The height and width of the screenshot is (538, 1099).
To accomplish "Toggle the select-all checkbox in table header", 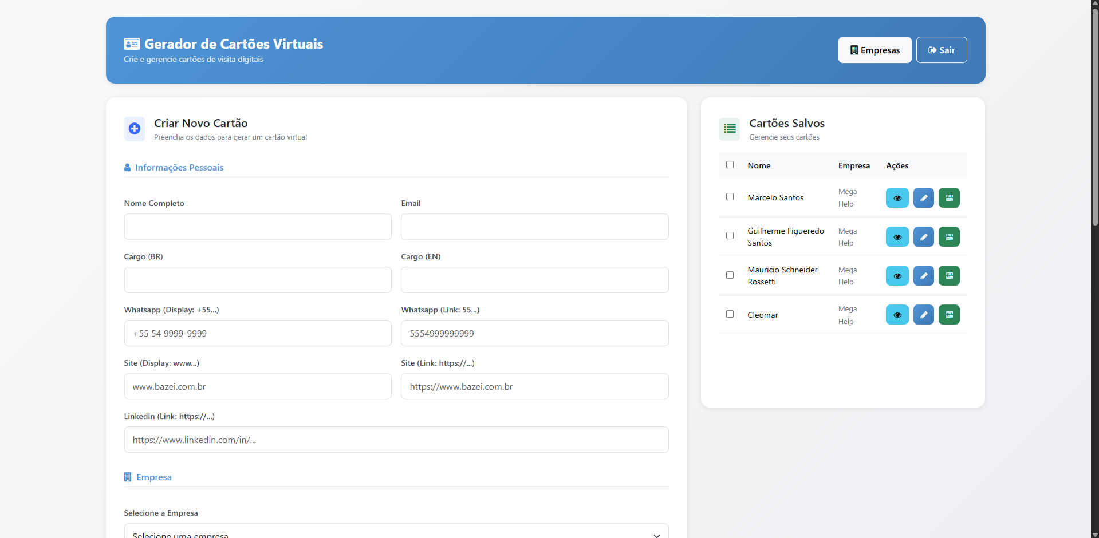I will coord(730,165).
